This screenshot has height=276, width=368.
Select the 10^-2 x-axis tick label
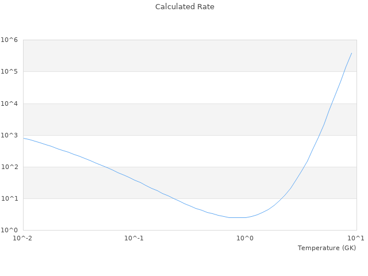click(x=24, y=238)
